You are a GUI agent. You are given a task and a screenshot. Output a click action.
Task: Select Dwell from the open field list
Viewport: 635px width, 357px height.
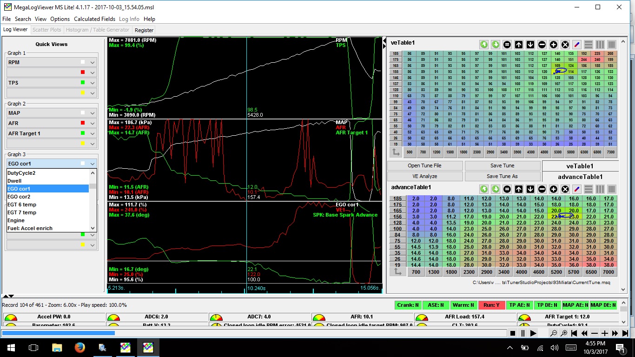click(x=14, y=181)
